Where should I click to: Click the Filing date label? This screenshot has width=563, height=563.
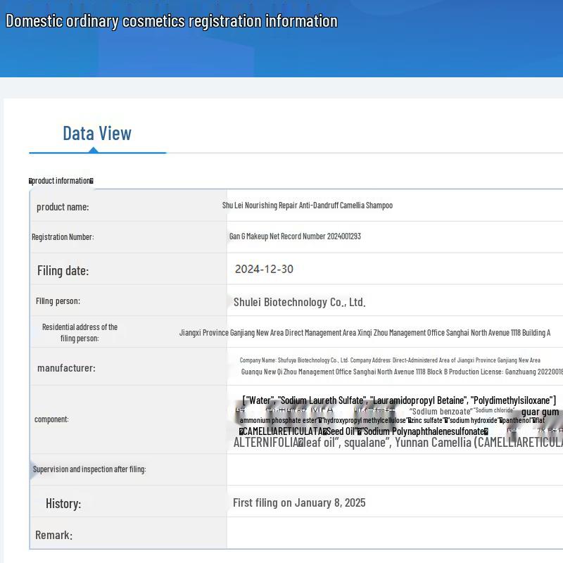[63, 271]
